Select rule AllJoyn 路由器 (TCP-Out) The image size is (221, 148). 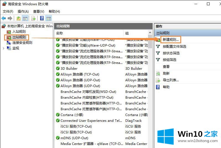[x=80, y=74]
